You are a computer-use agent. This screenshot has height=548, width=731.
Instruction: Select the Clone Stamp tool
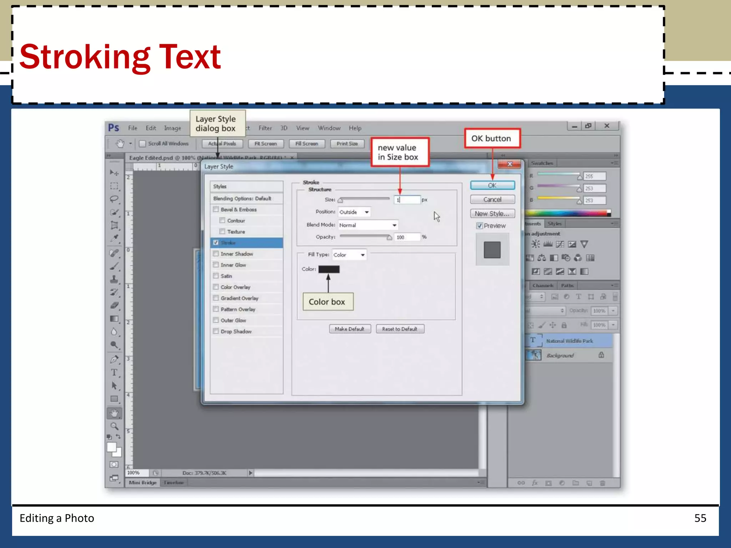coord(114,279)
